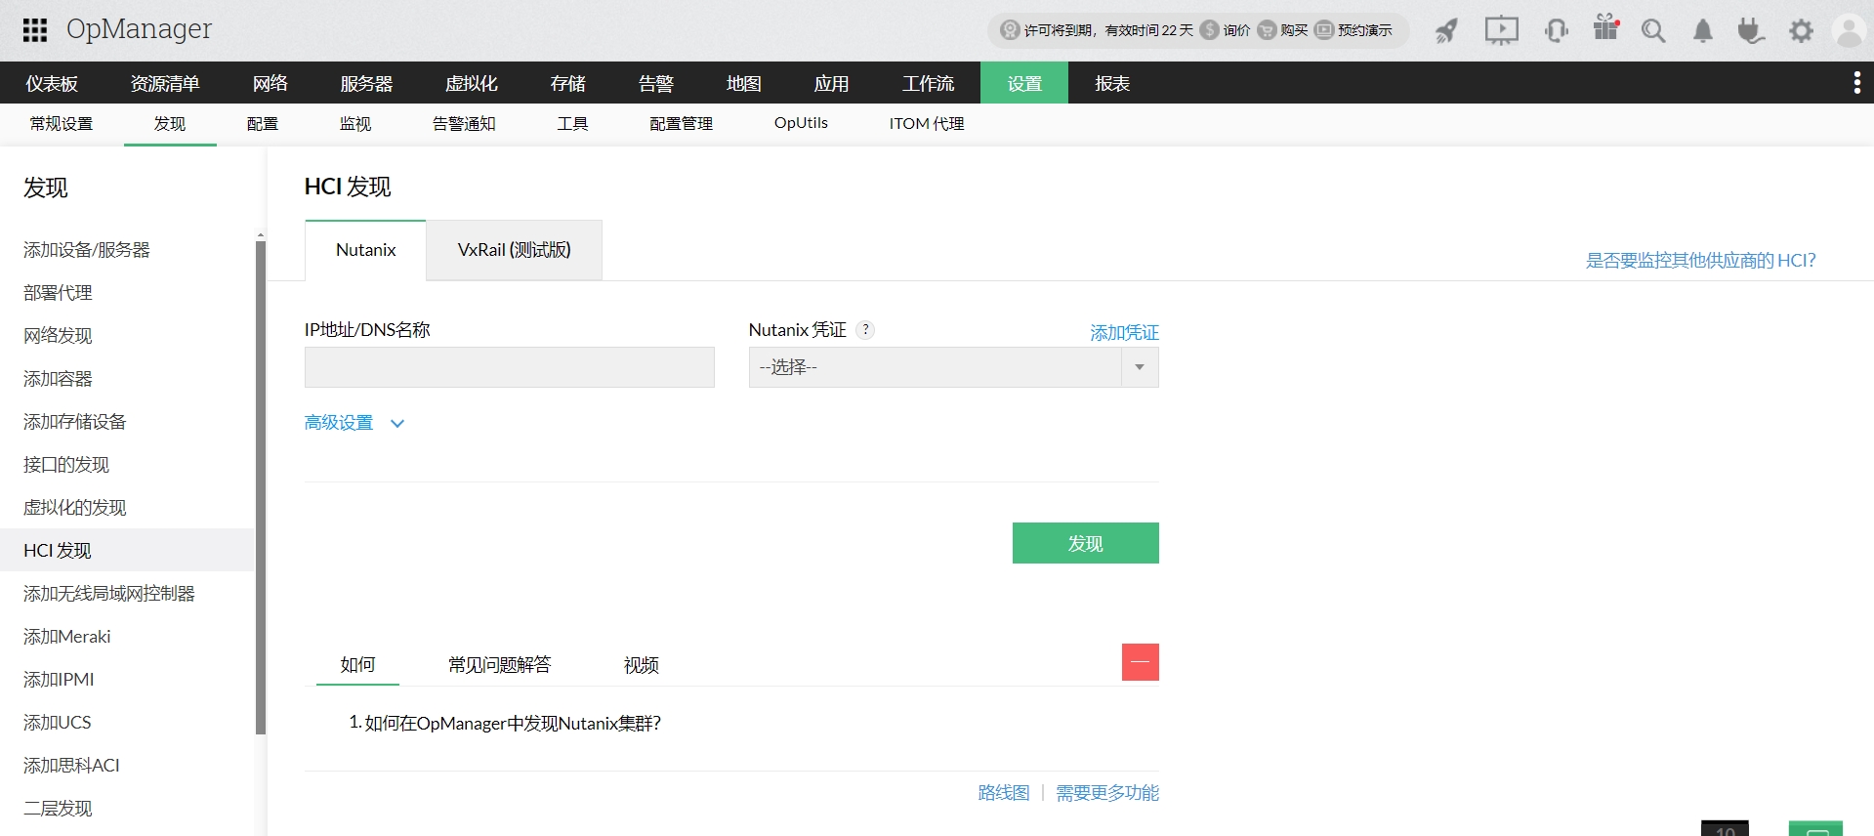Viewport: 1874px width, 836px height.
Task: Open the presentation video screen icon
Action: (x=1501, y=30)
